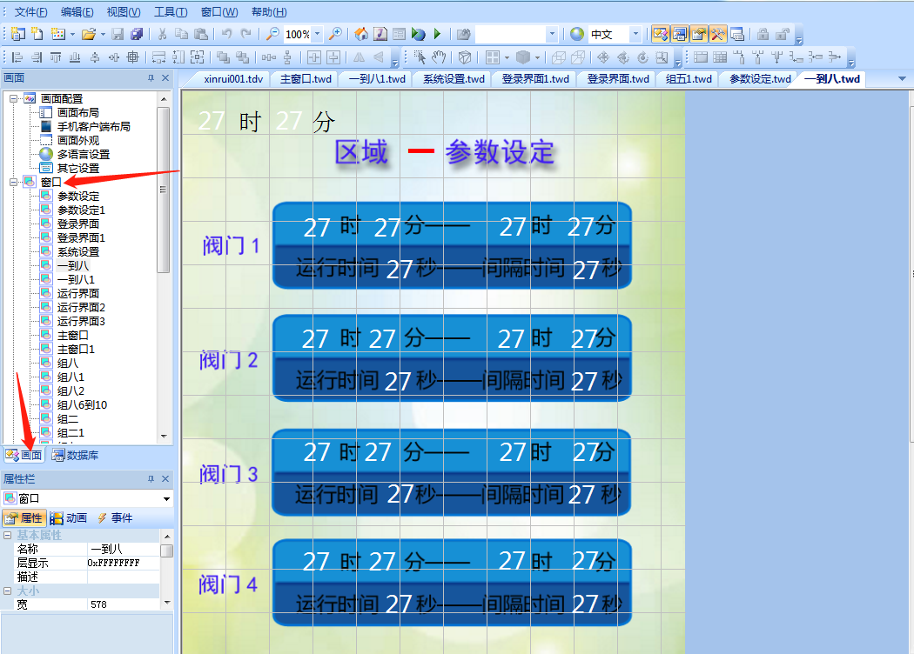Open the 工具(T) menu

point(171,12)
